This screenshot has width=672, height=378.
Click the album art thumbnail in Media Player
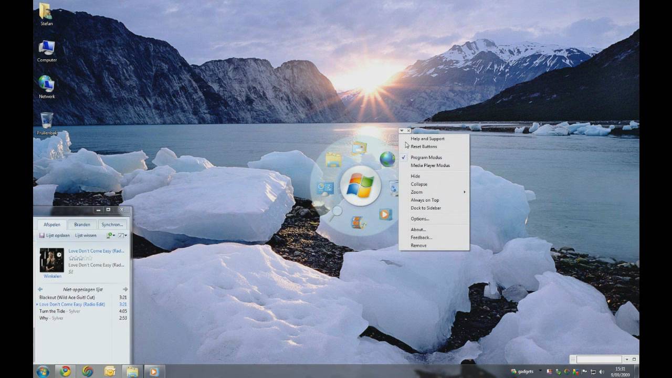(x=51, y=260)
